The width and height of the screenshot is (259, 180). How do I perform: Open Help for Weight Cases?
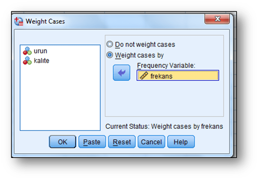[180, 142]
